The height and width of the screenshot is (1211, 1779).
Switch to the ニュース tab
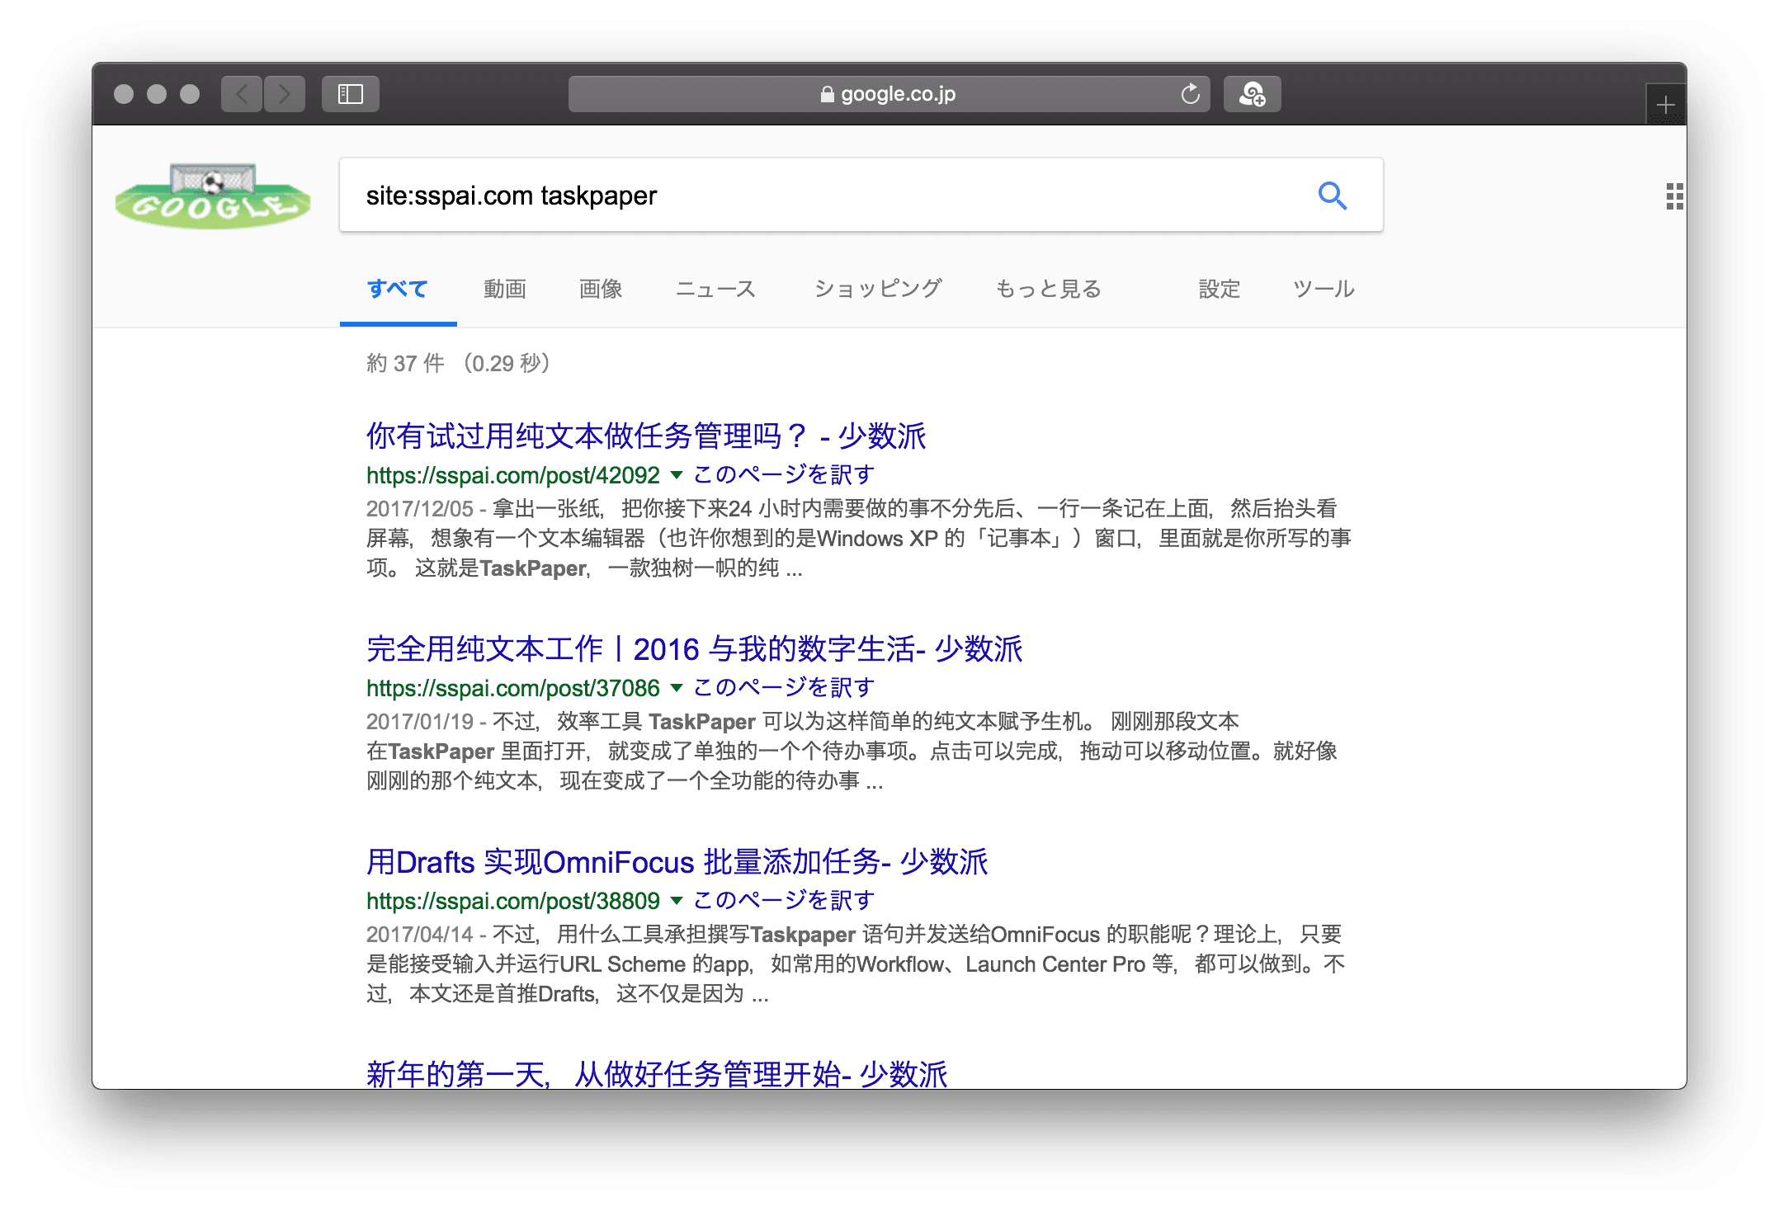click(x=715, y=289)
